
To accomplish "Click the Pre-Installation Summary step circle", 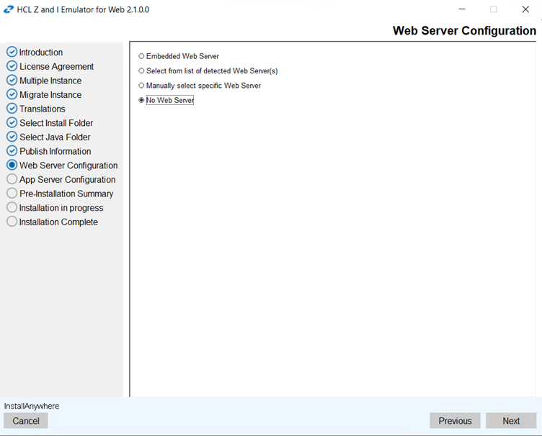I will coord(12,193).
